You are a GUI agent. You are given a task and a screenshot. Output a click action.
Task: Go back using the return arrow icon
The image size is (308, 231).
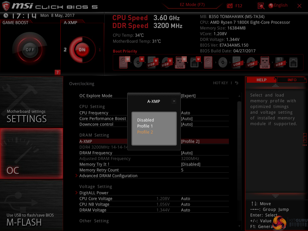(x=237, y=83)
